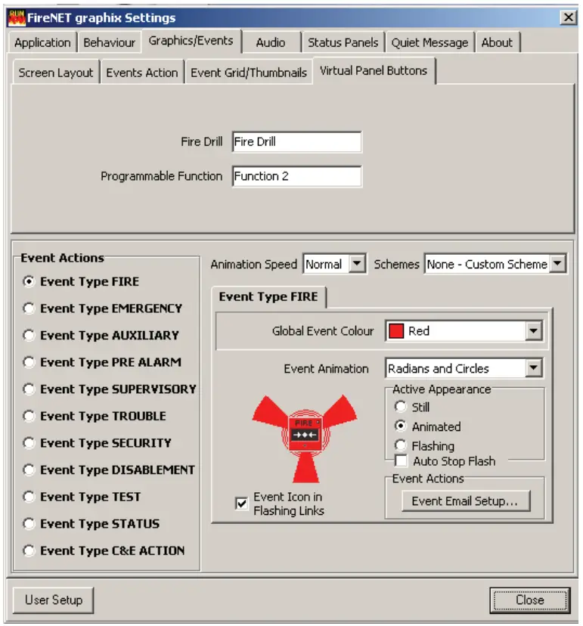Open the About tab
Image resolution: width=583 pixels, height=626 pixels.
point(497,43)
